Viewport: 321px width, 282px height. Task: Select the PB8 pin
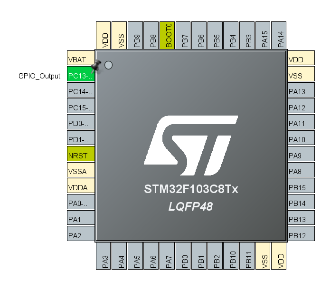[x=151, y=35]
